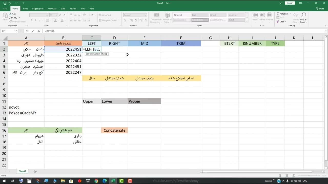Select Normal view in status bar

[280, 176]
